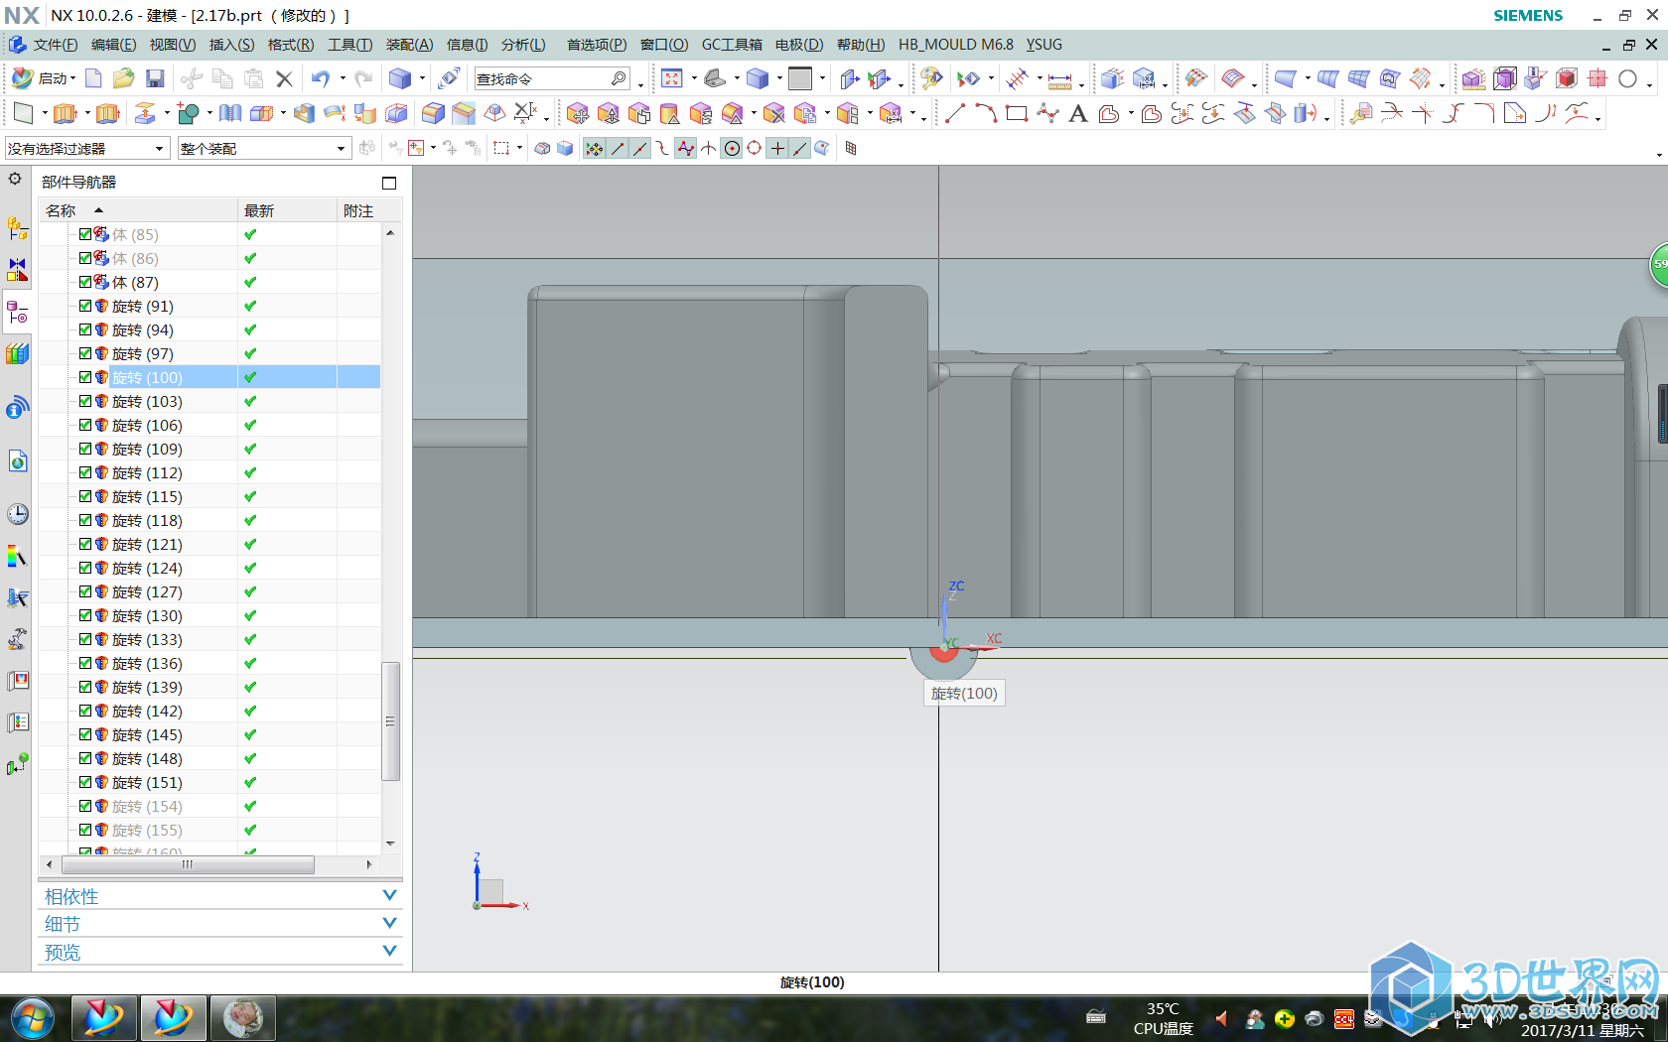Viewport: 1668px width, 1042px height.
Task: Select the Move face icon
Action: [578, 113]
